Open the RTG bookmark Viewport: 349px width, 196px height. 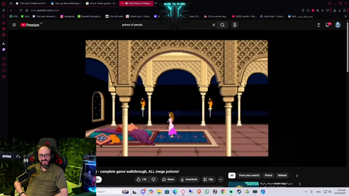(x=14, y=16)
